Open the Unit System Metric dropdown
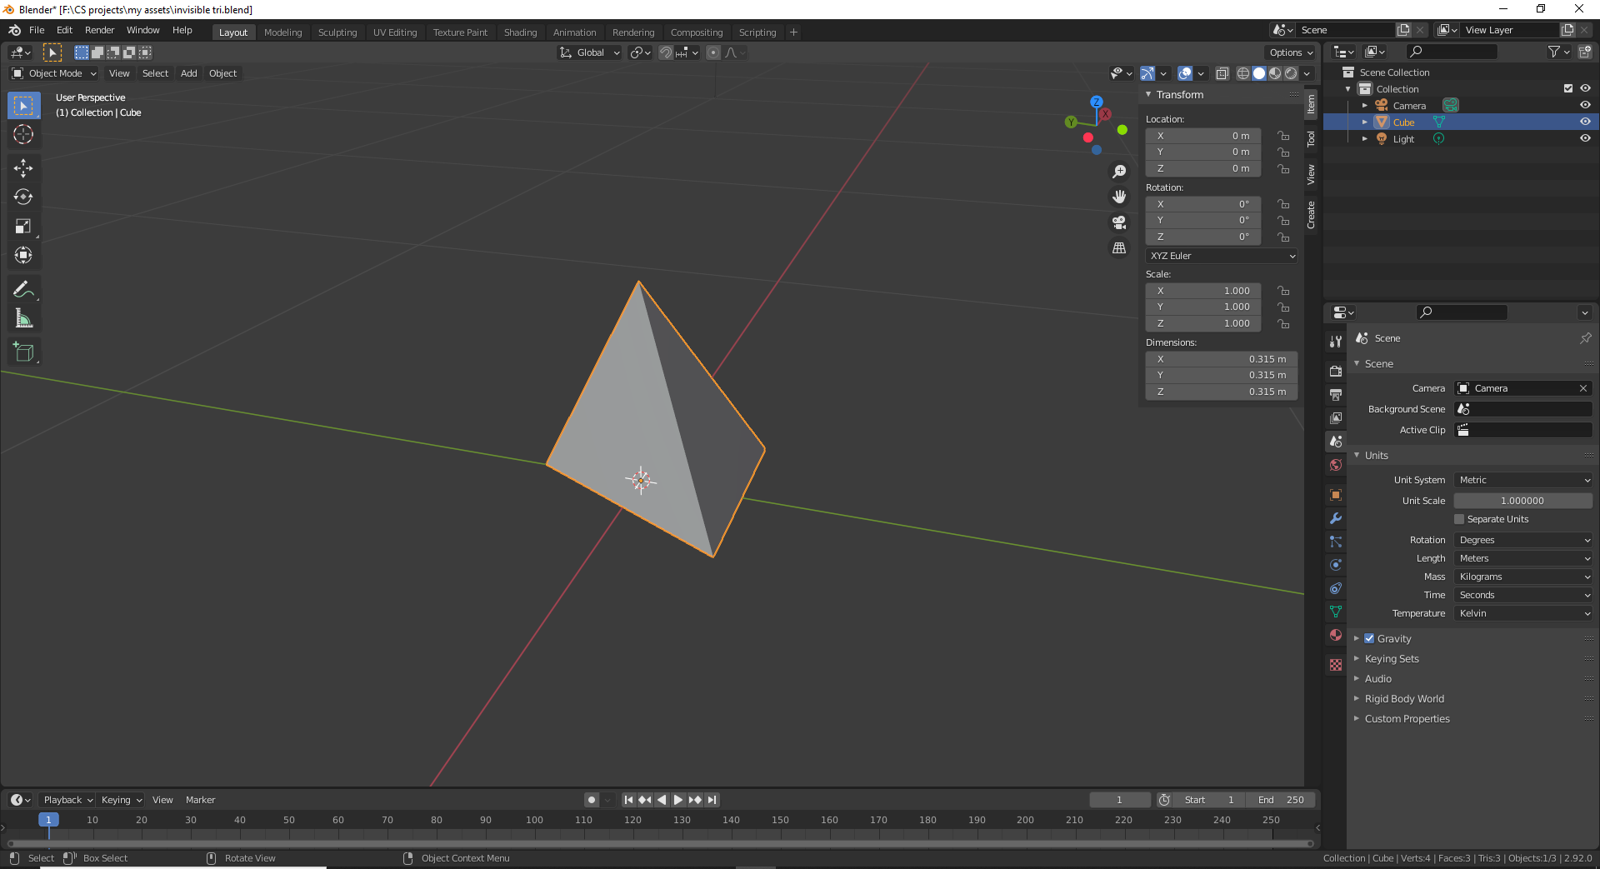1600x869 pixels. tap(1523, 480)
